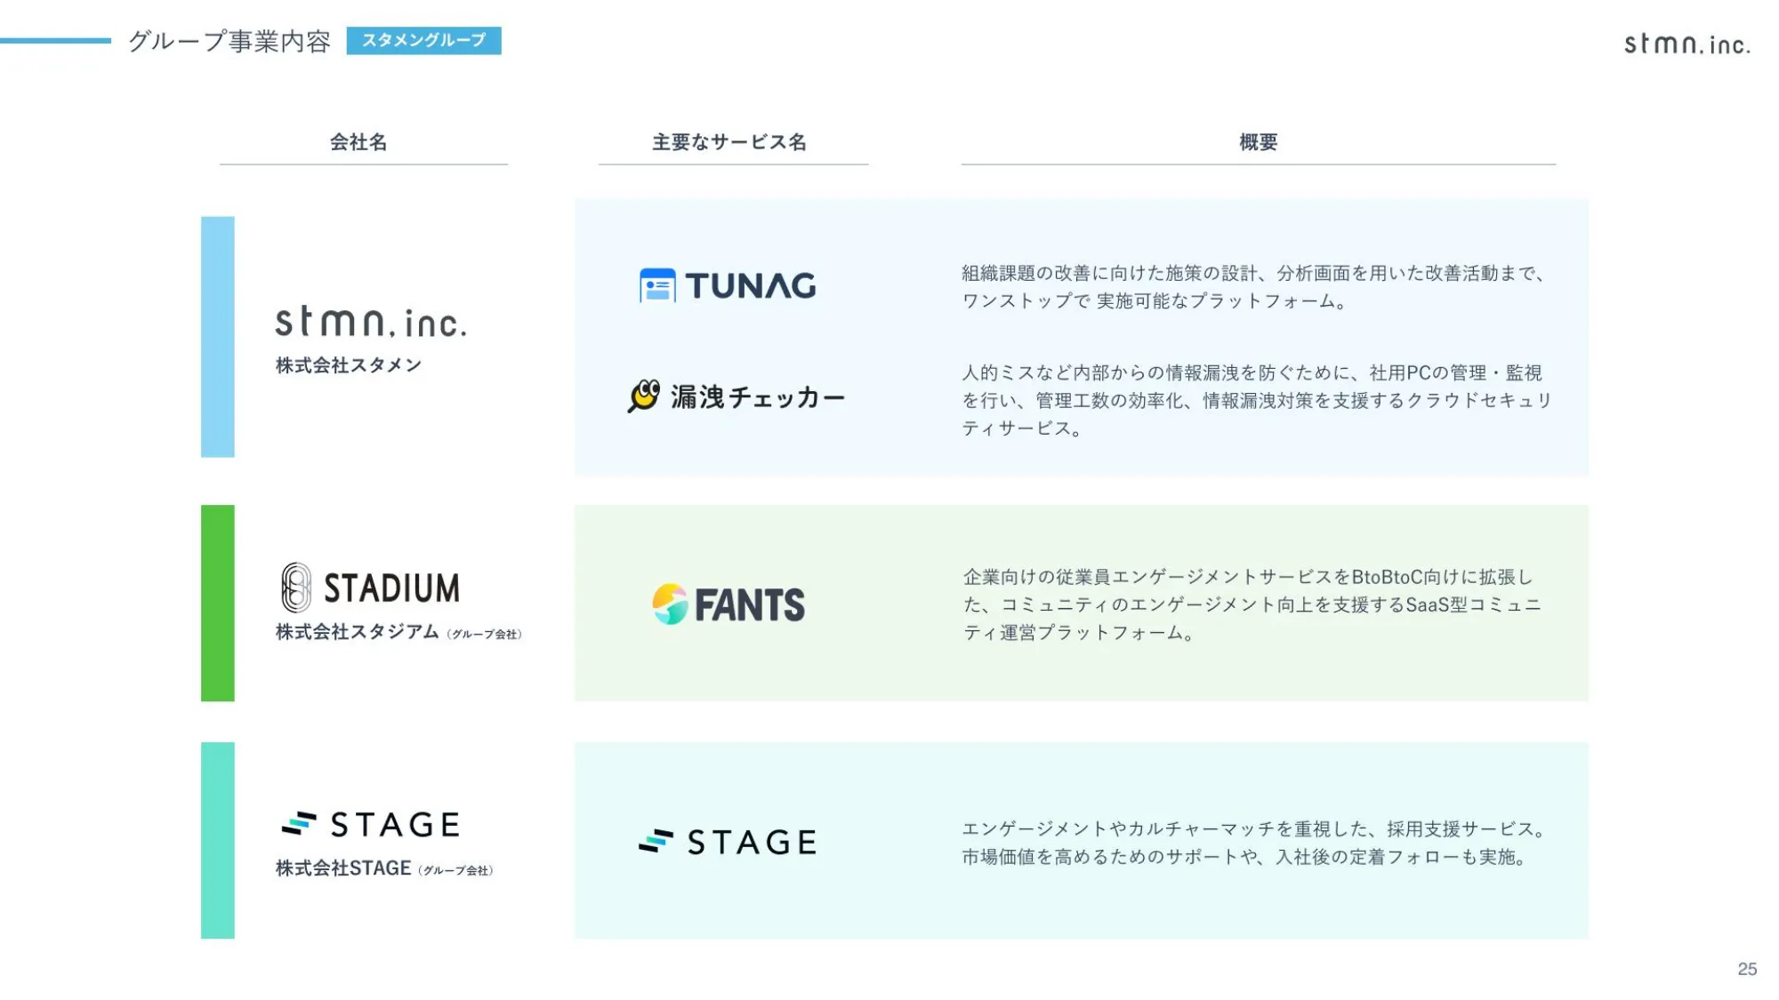Click the 概要 column header
The width and height of the screenshot is (1779, 1000).
pyautogui.click(x=1259, y=142)
